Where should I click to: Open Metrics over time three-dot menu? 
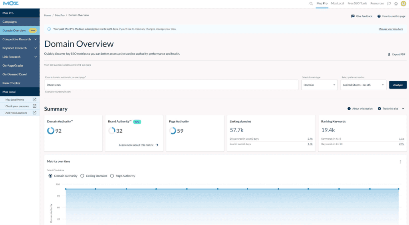400,162
